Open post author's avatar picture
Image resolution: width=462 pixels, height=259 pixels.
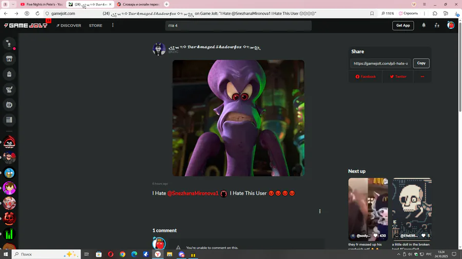pyautogui.click(x=159, y=49)
